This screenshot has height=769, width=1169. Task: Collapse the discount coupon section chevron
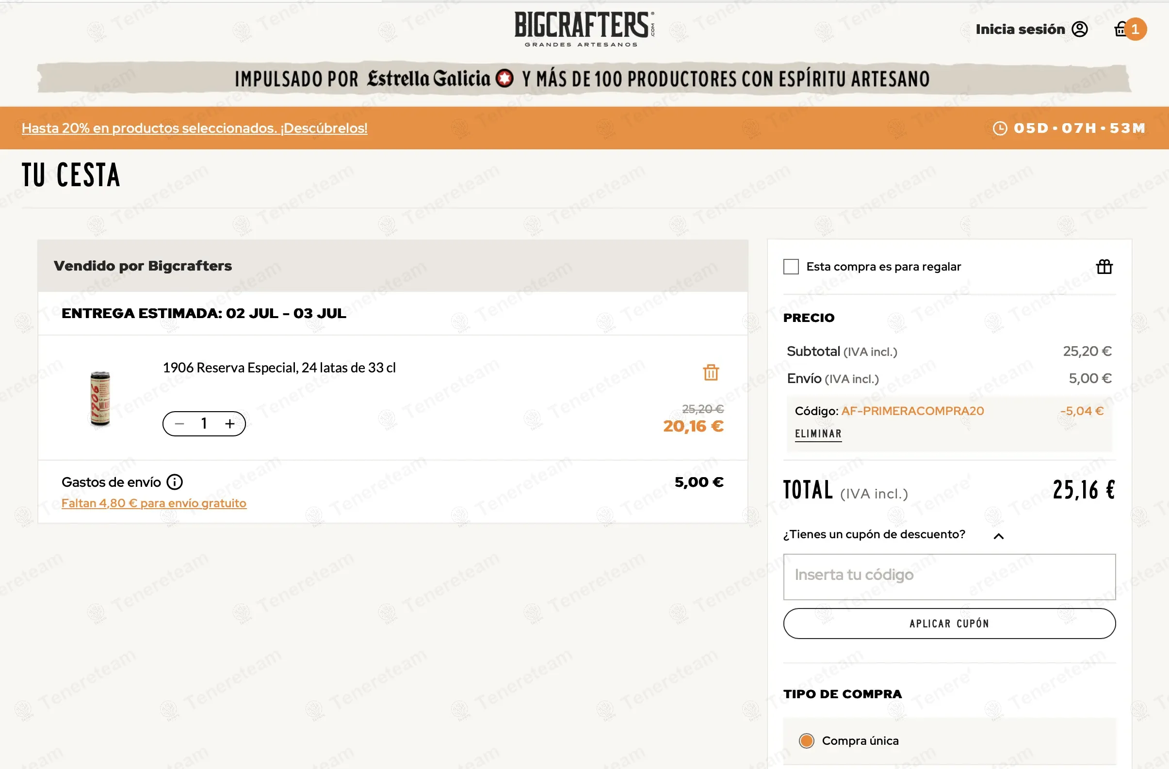coord(998,536)
